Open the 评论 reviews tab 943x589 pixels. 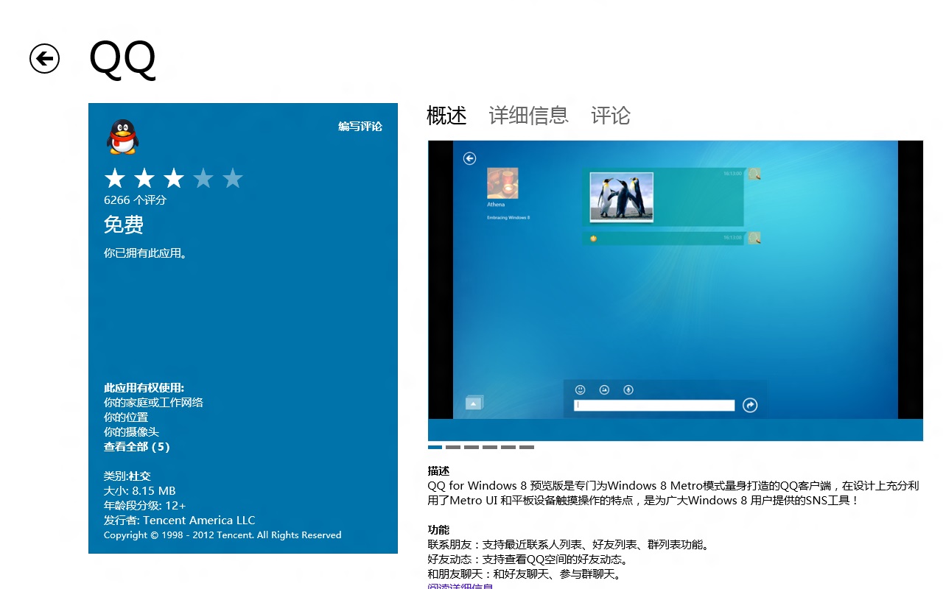click(611, 116)
